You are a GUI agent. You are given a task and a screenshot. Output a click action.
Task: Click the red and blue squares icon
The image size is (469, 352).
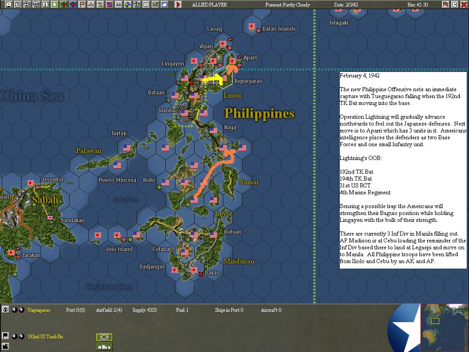(109, 5)
